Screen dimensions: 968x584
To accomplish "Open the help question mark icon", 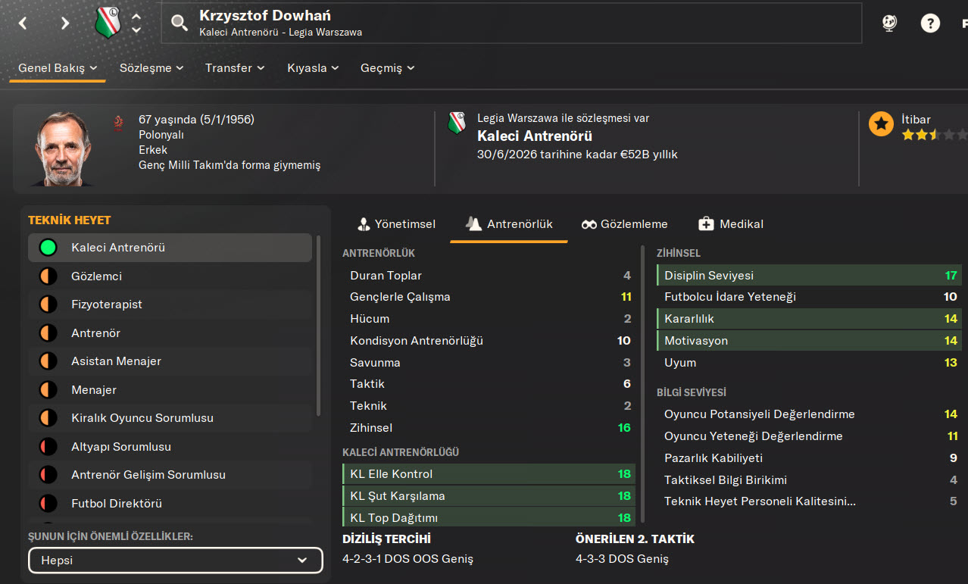I will pos(930,23).
